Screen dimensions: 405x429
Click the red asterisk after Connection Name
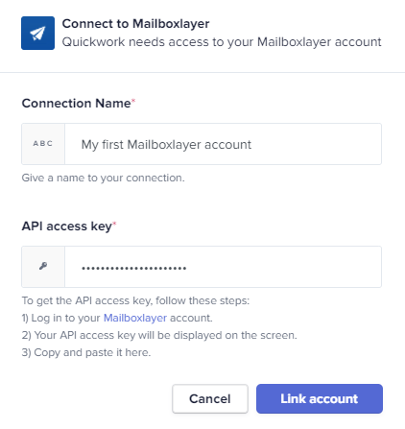click(133, 101)
